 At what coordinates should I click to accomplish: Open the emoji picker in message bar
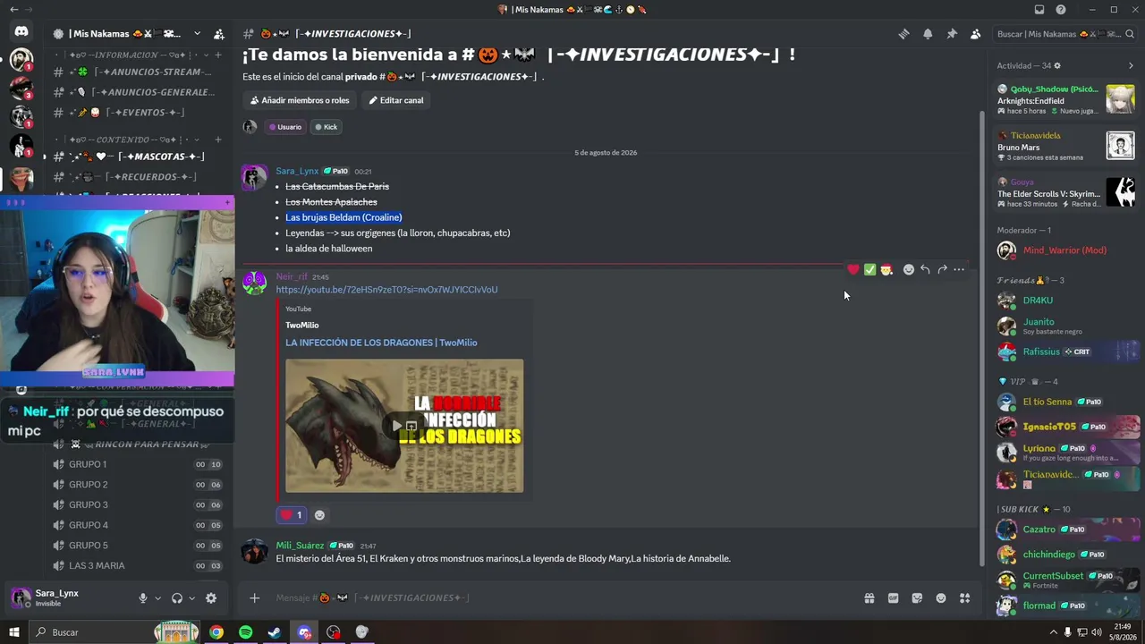pos(941,598)
